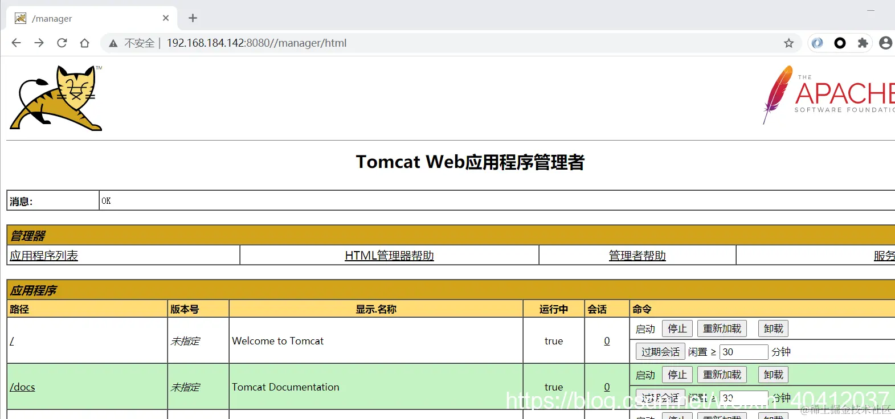The width and height of the screenshot is (895, 419).
Task: Open a new browser tab
Action: (193, 18)
